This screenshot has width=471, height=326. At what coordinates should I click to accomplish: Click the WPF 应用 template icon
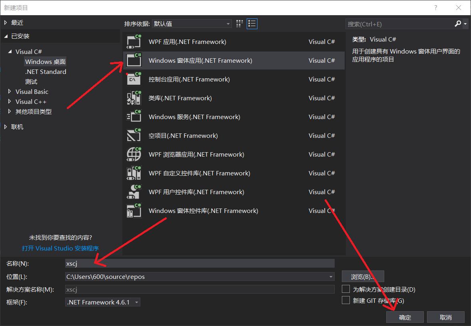(134, 42)
